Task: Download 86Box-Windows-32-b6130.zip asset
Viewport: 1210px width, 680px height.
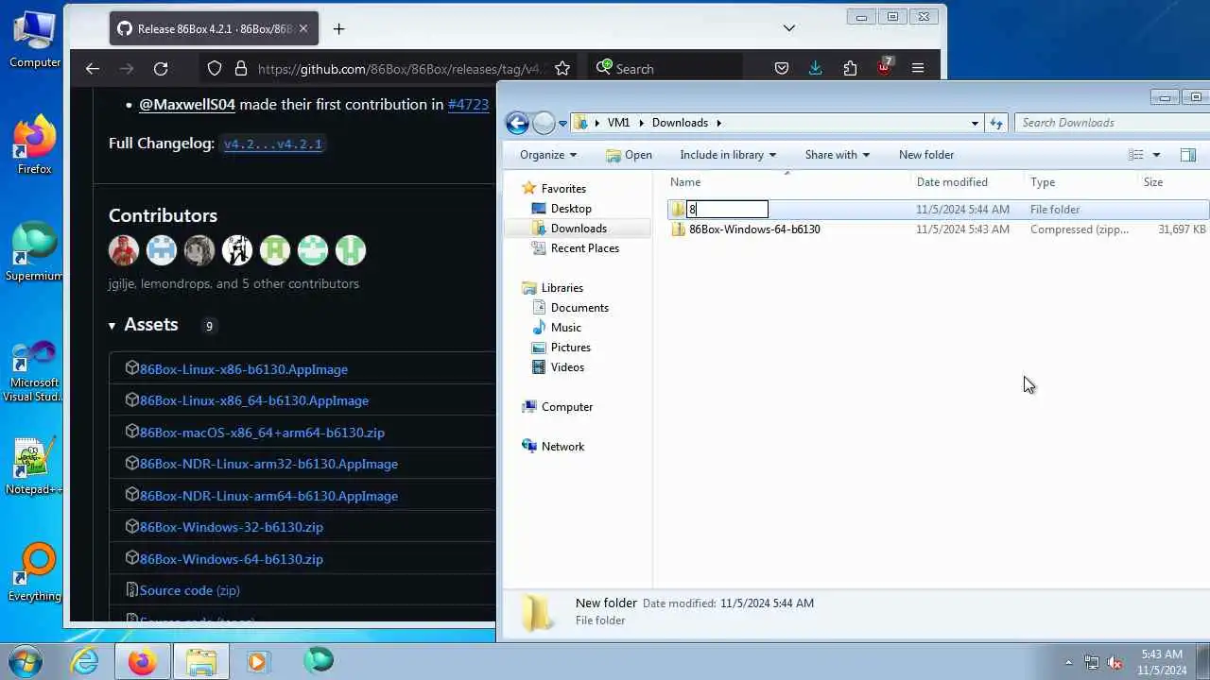Action: (232, 527)
